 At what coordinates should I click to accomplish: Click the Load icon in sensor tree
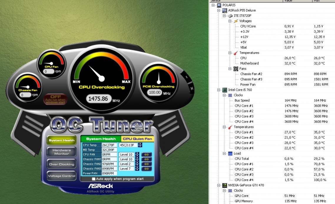[x=230, y=154]
